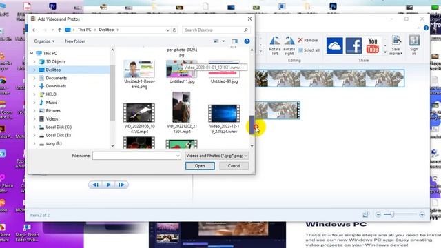Share movie to Facebook
The height and width of the screenshot is (248, 441).
coord(353,45)
